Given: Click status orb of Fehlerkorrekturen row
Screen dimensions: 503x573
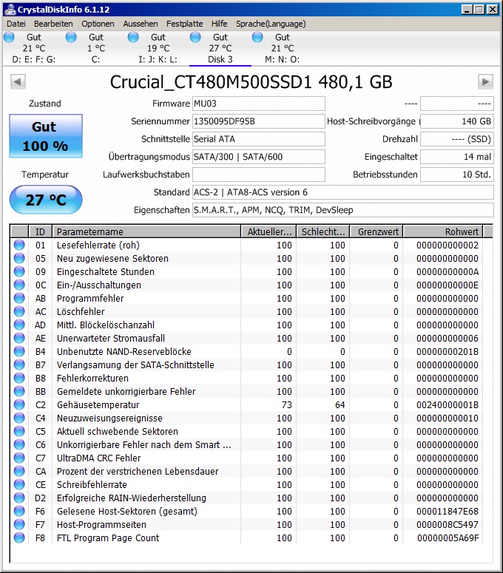Looking at the screenshot, I should click(x=19, y=378).
